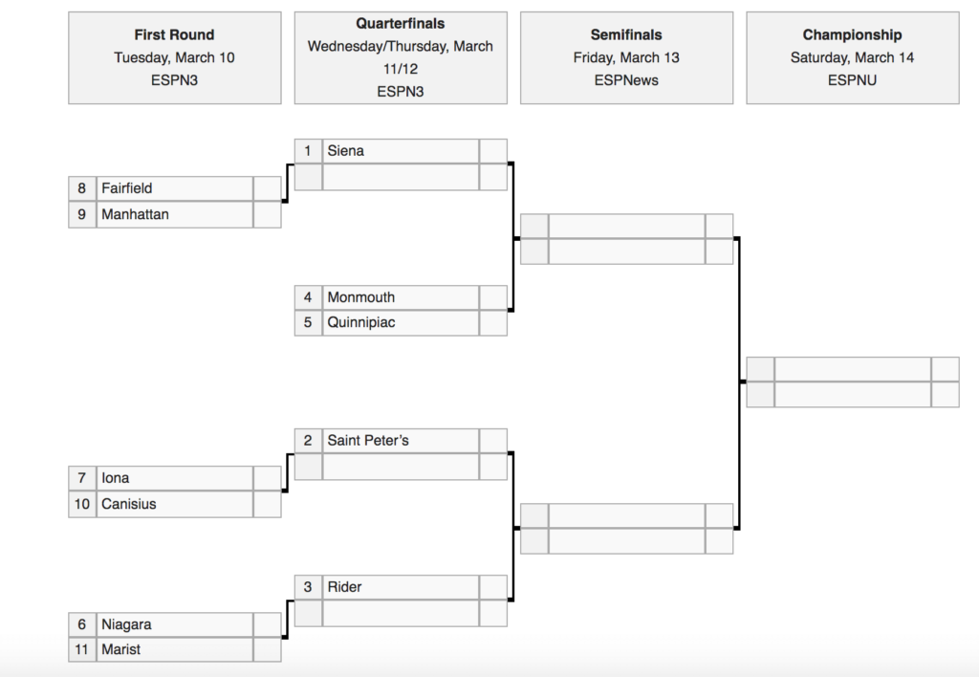979x677 pixels.
Task: Pick Canisius in the first round
Action: click(x=174, y=504)
